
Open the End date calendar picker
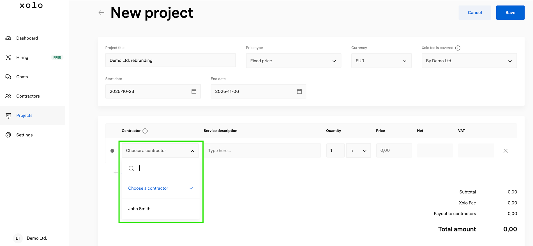click(299, 91)
